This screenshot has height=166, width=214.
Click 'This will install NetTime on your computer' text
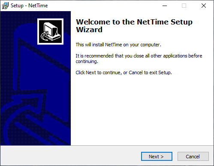pos(118,45)
